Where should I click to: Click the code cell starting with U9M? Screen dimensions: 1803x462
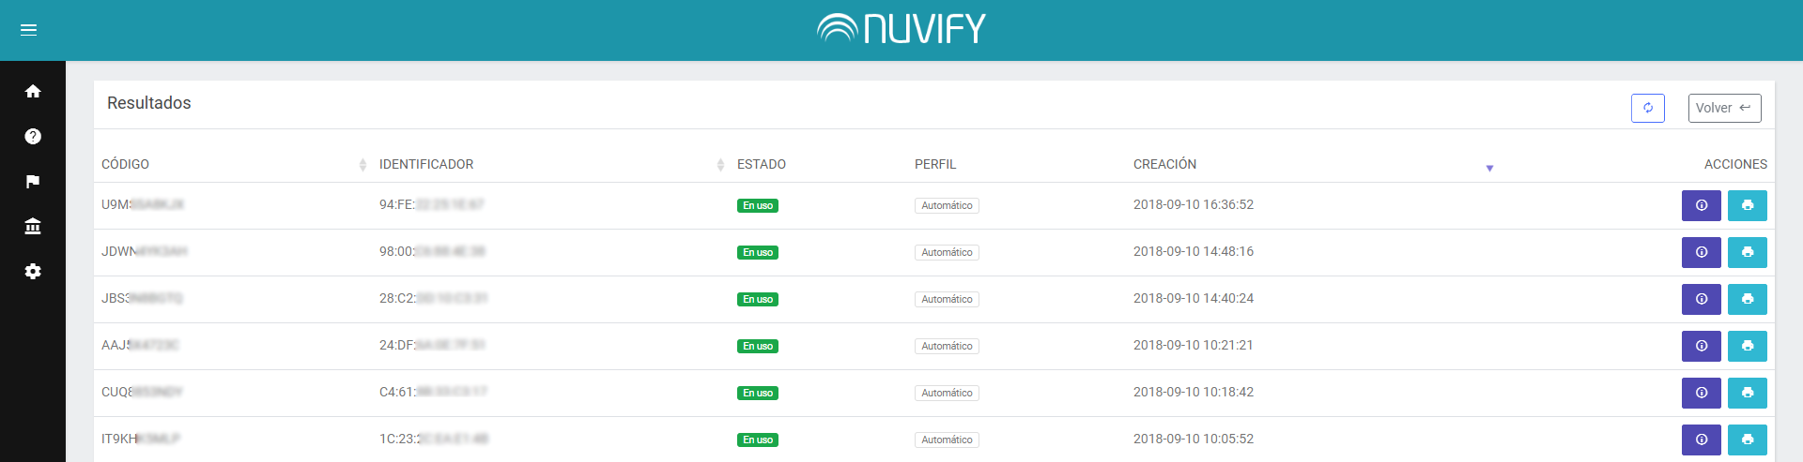(143, 204)
